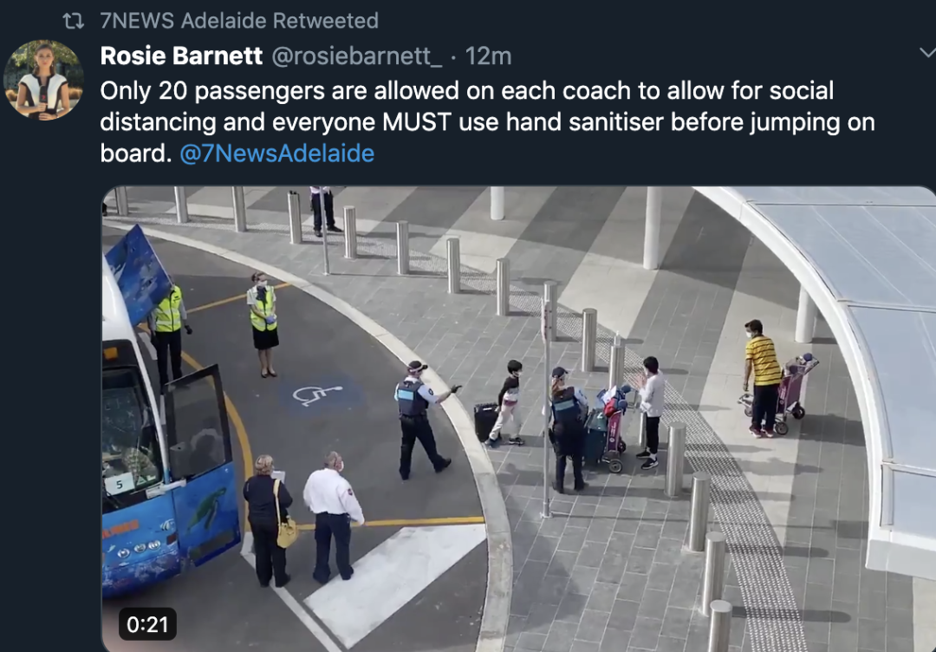Click the retweet arrows icon above the tweet
This screenshot has height=652, width=936.
coord(74,21)
